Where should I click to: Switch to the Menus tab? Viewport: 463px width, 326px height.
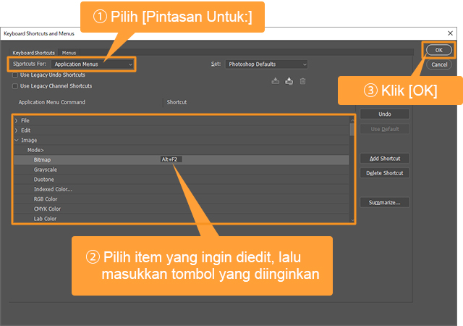[69, 53]
